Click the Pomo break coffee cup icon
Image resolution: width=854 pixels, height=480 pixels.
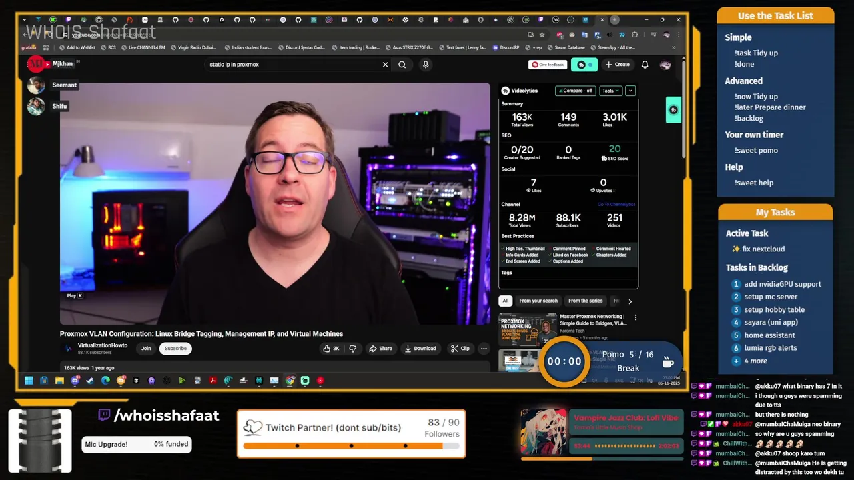tap(668, 361)
